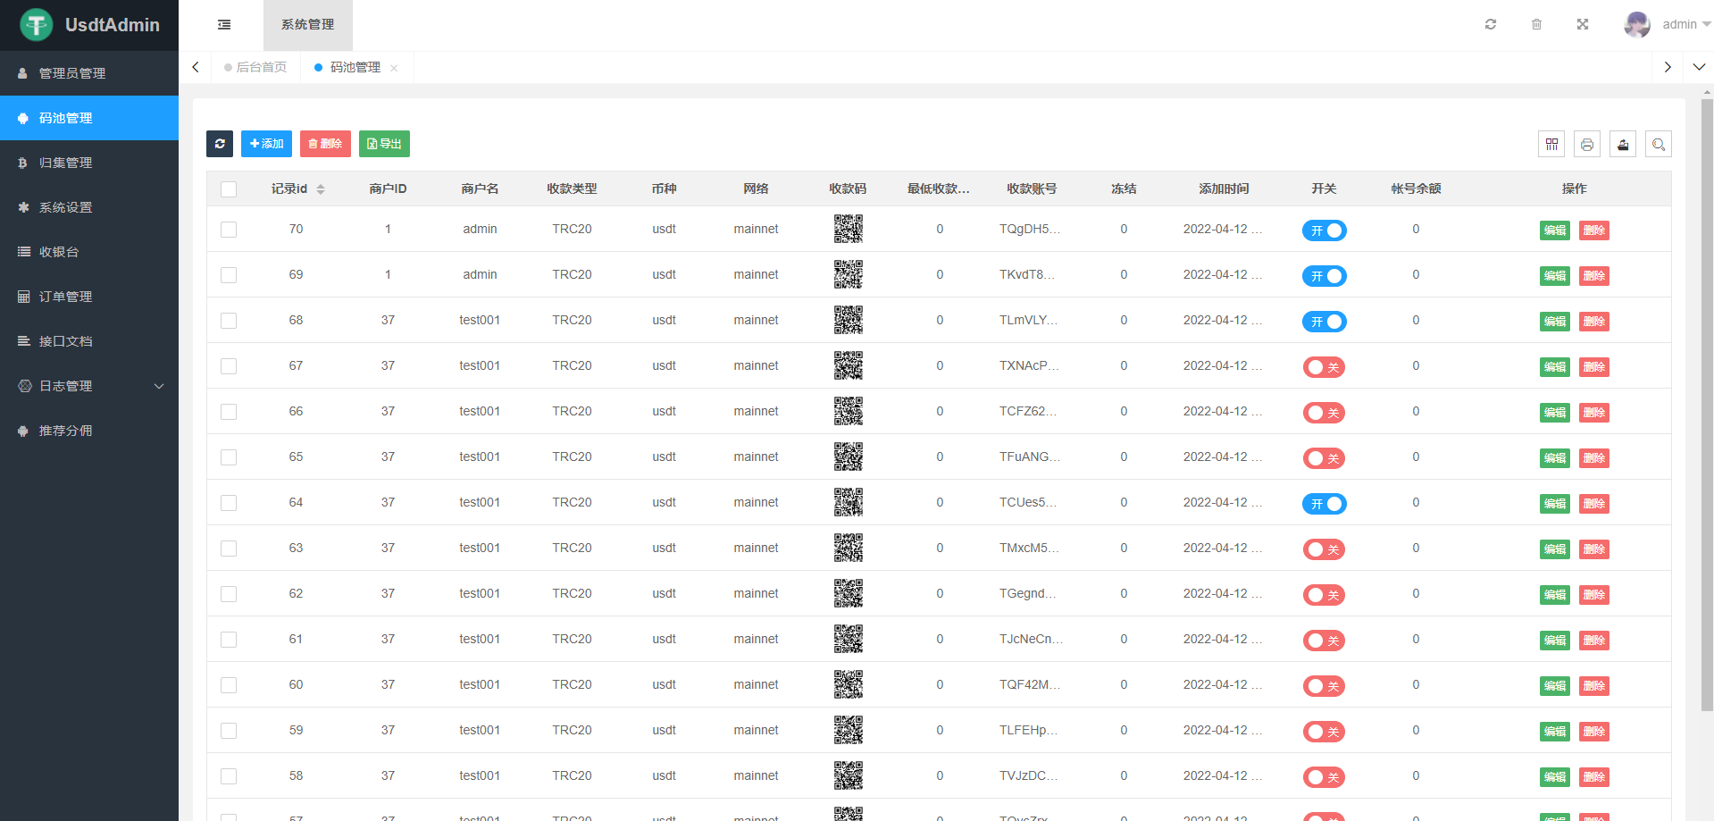Collapse the sidebar with the menu fold icon
The width and height of the screenshot is (1714, 821).
click(224, 25)
